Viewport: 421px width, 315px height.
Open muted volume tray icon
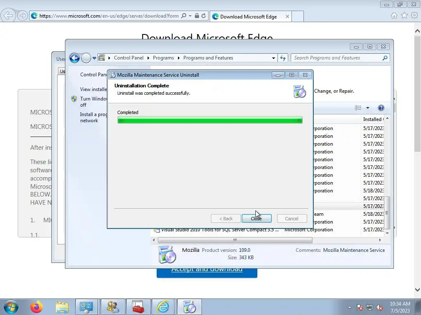coord(379,307)
